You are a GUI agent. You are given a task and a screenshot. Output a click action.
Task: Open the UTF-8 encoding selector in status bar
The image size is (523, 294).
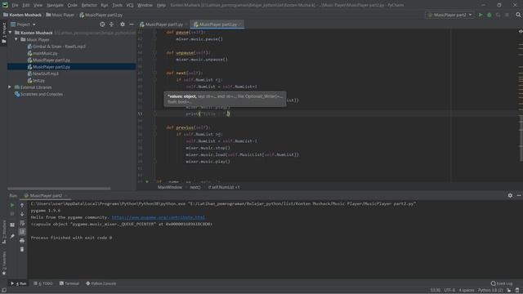coord(449,291)
